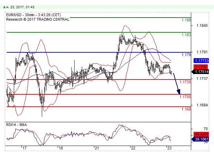Viewport: 214px width, 157px height.
Task: Click the blue price tag 1.17733
Action: coord(201,61)
